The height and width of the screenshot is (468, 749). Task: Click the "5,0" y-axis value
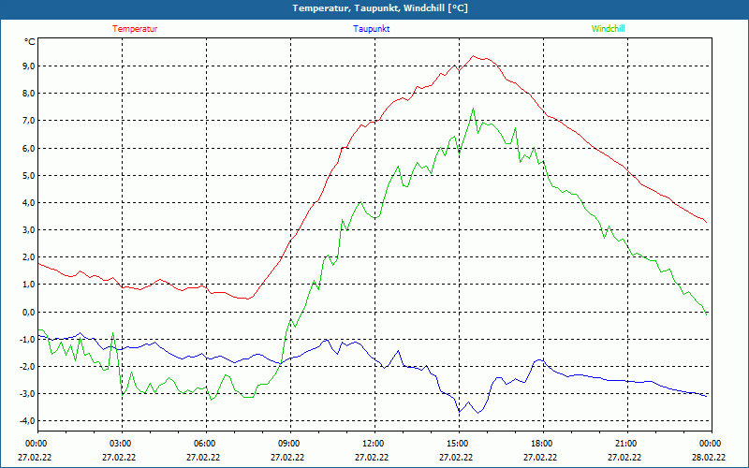(28, 175)
